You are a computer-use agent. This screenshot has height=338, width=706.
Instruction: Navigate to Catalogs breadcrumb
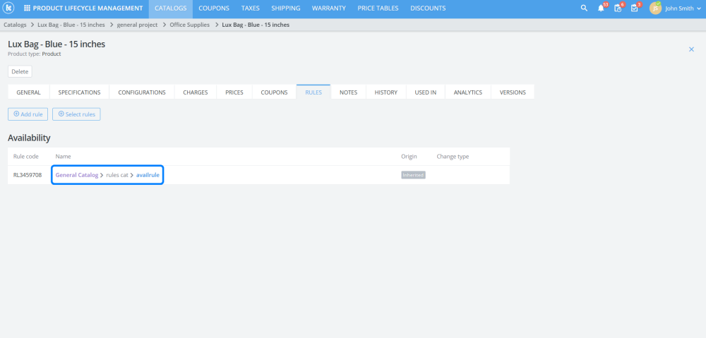click(x=15, y=25)
